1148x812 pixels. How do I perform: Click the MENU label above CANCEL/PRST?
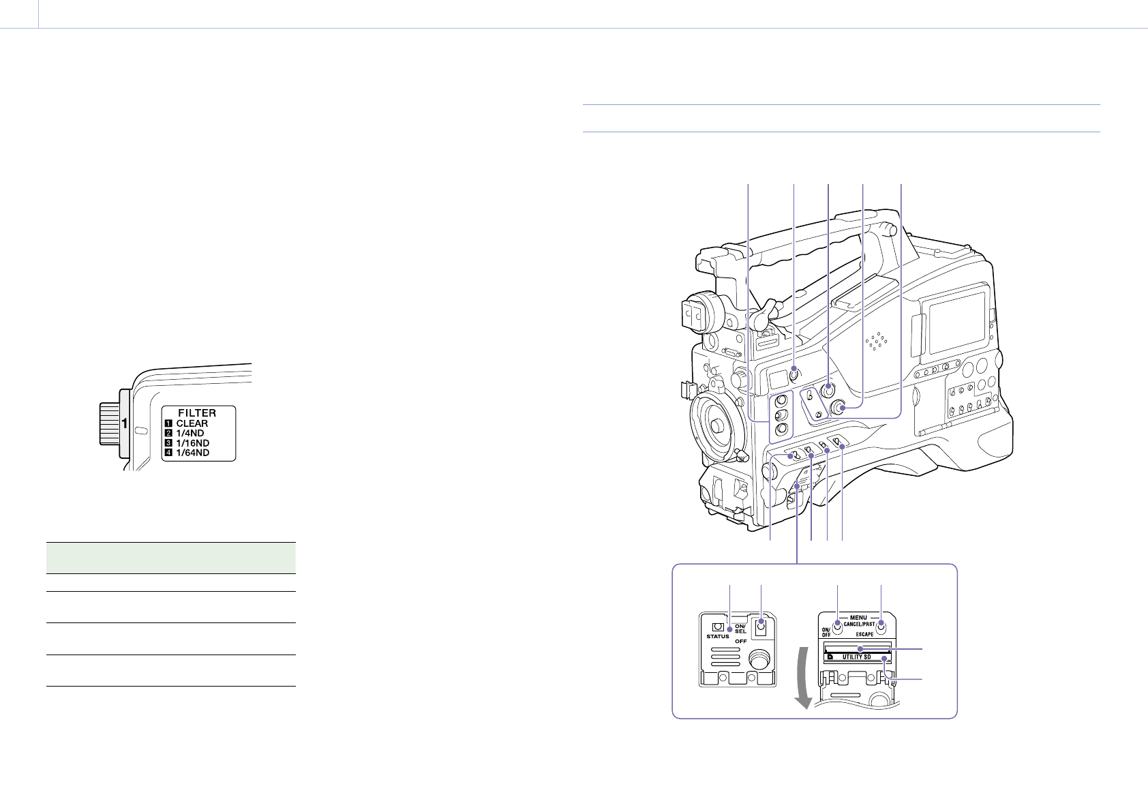point(858,616)
